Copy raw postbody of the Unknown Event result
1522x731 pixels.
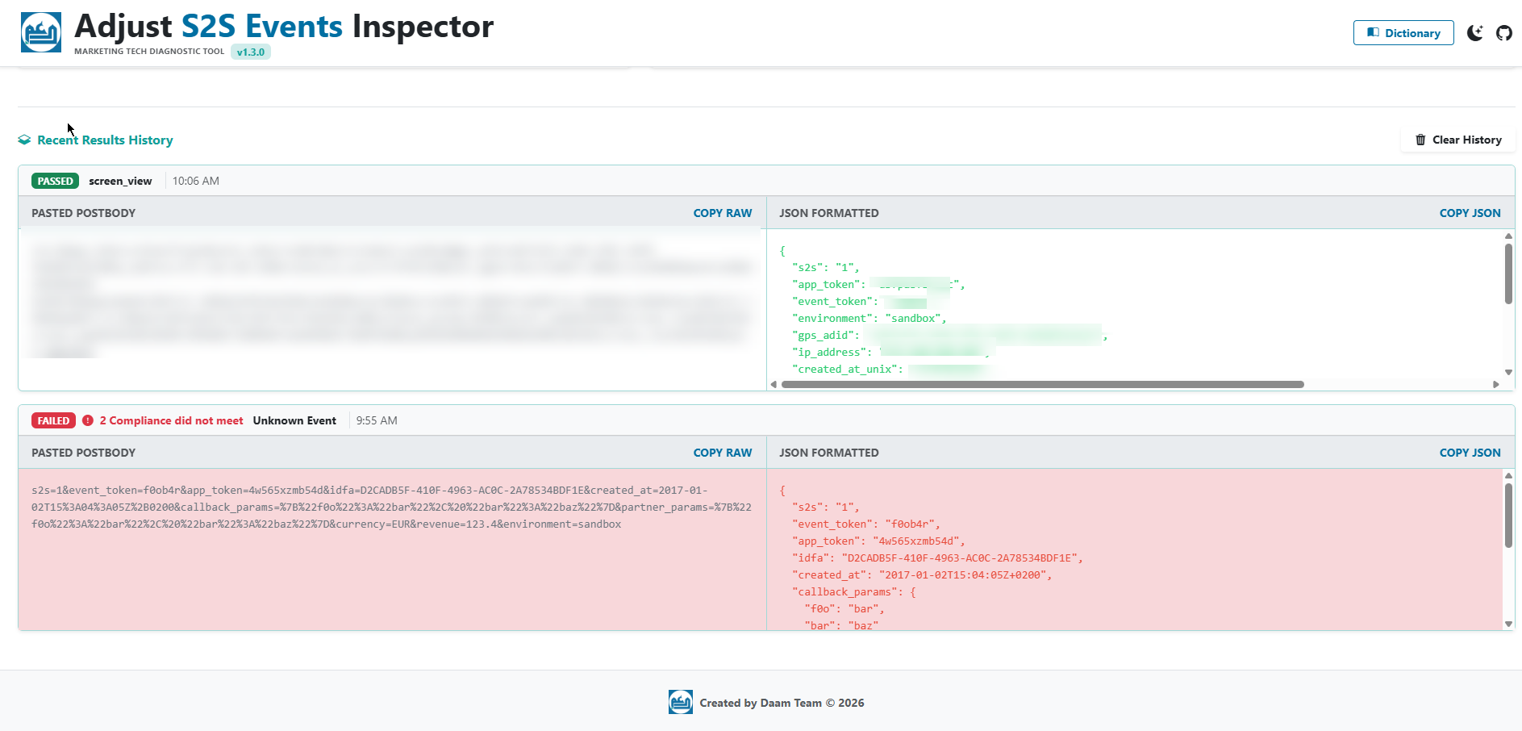(x=723, y=453)
